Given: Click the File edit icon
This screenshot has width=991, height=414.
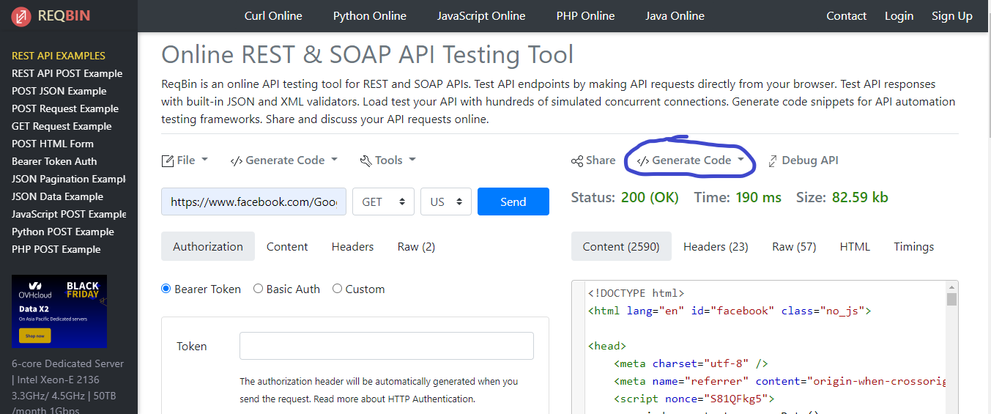Looking at the screenshot, I should (x=168, y=160).
